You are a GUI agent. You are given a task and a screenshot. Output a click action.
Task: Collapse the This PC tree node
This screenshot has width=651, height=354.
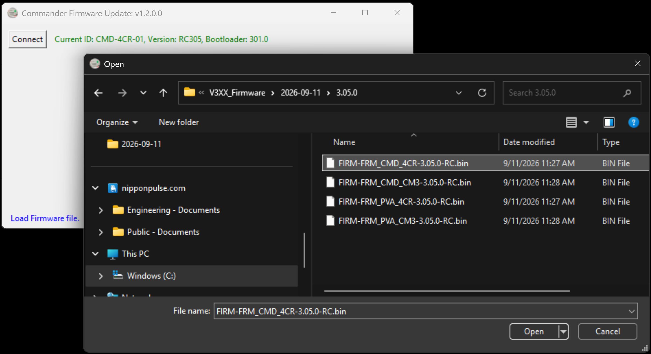[95, 254]
